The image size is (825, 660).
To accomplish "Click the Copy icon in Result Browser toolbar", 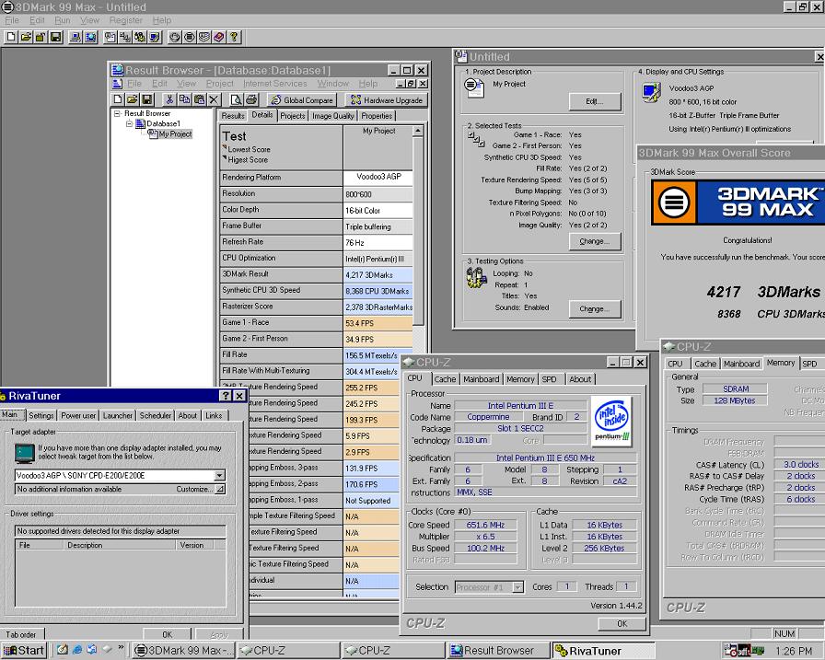I will point(184,99).
